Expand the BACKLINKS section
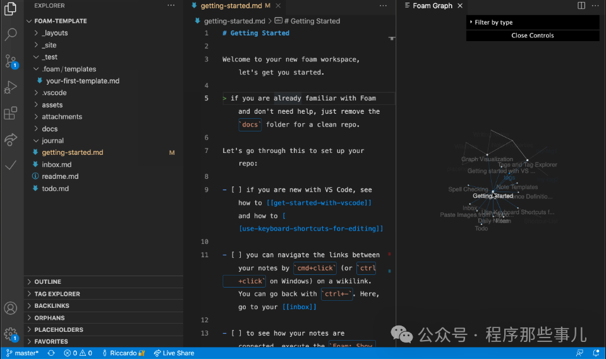The width and height of the screenshot is (606, 359). click(104, 306)
